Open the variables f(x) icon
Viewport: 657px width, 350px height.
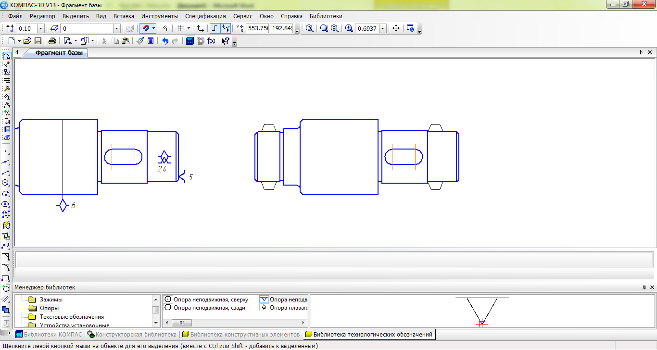coord(211,41)
